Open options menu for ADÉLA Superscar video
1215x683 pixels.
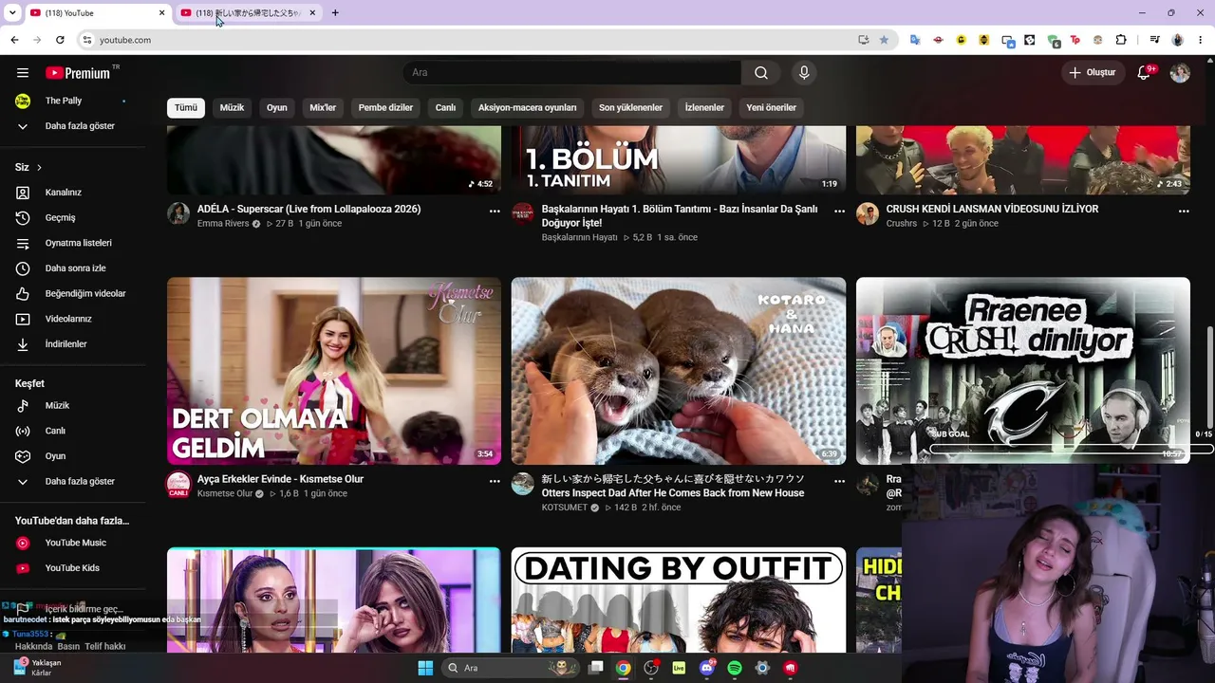coord(495,212)
